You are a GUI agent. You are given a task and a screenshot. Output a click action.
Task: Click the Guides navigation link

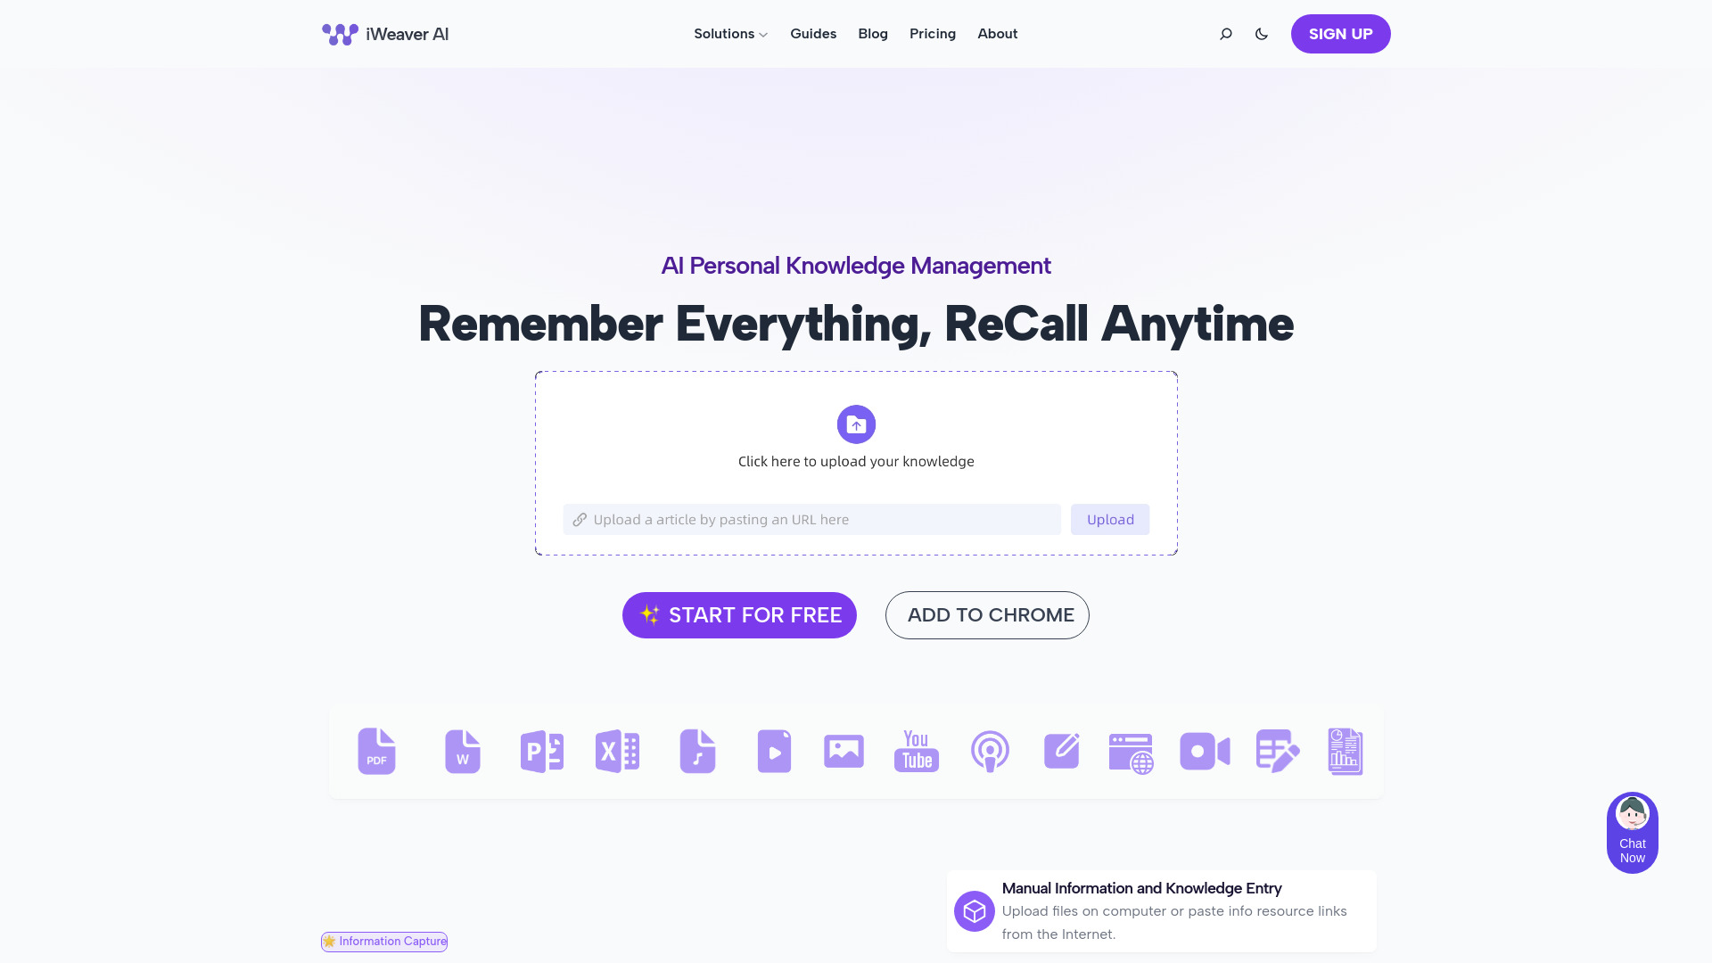812,34
